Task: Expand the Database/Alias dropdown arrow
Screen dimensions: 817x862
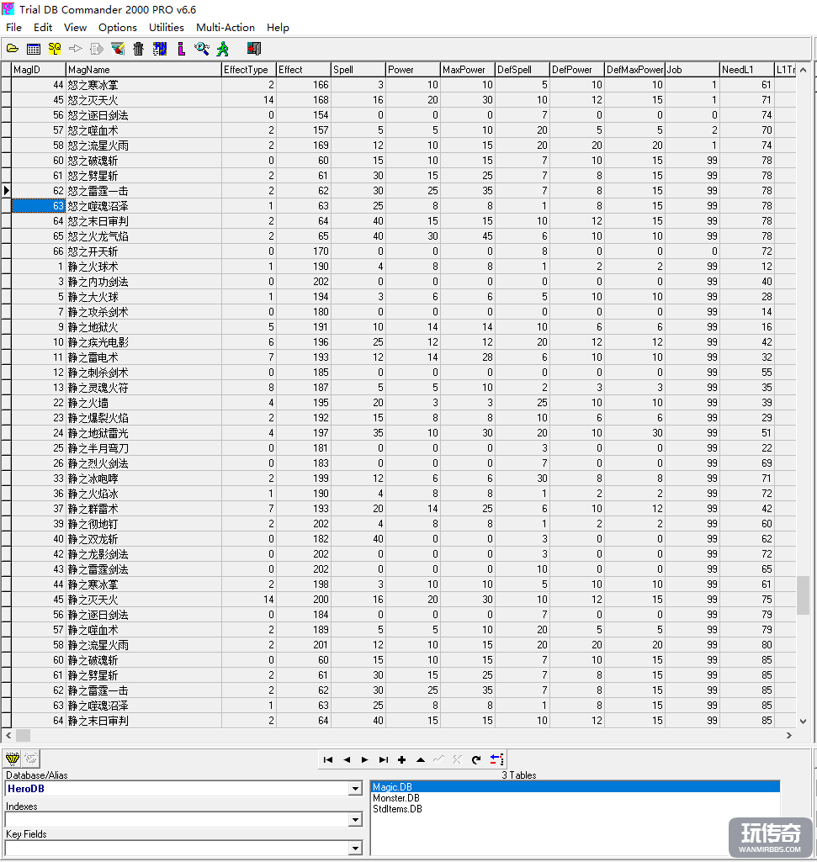Action: click(x=355, y=789)
